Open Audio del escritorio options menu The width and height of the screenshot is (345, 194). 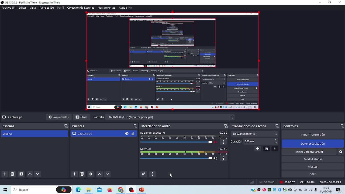223,142
